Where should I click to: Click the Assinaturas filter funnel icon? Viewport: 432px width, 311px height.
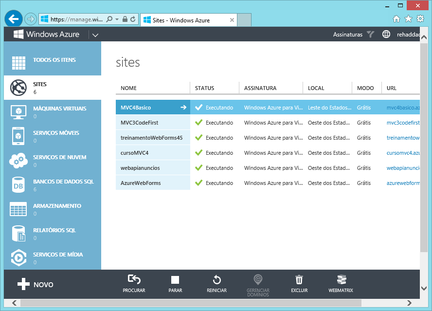[370, 34]
